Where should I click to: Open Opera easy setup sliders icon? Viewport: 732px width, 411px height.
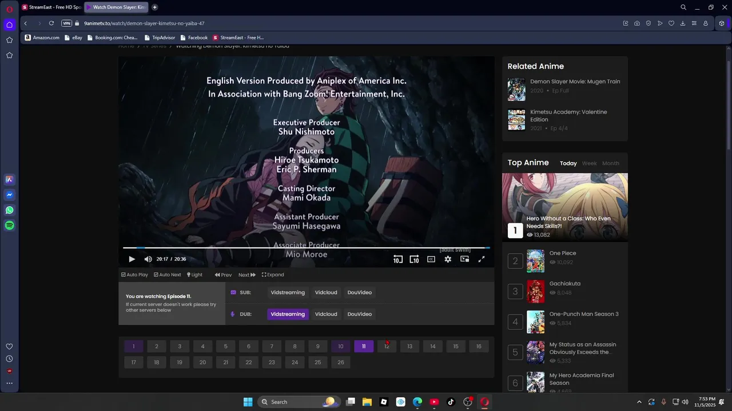click(x=694, y=23)
